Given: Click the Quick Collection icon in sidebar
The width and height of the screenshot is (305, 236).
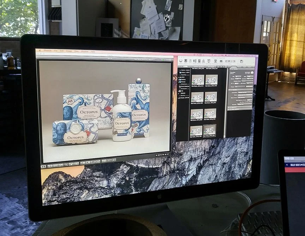Looking at the screenshot, I should 180,87.
